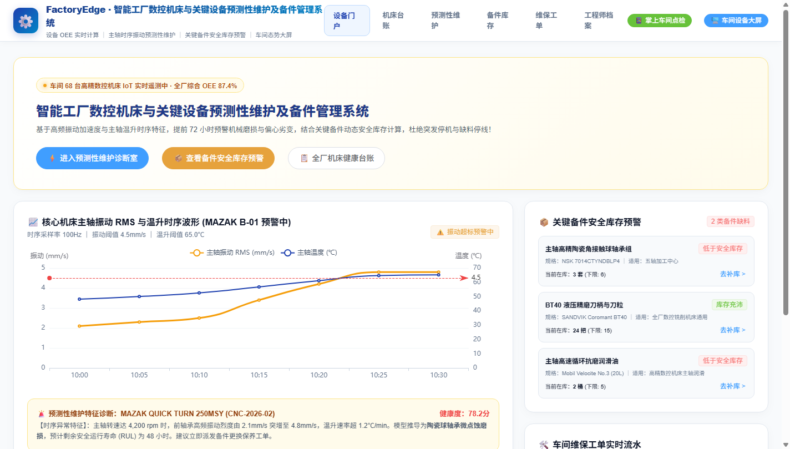
Task: Click the lightning icon on diagnosis room button
Action: tap(53, 158)
